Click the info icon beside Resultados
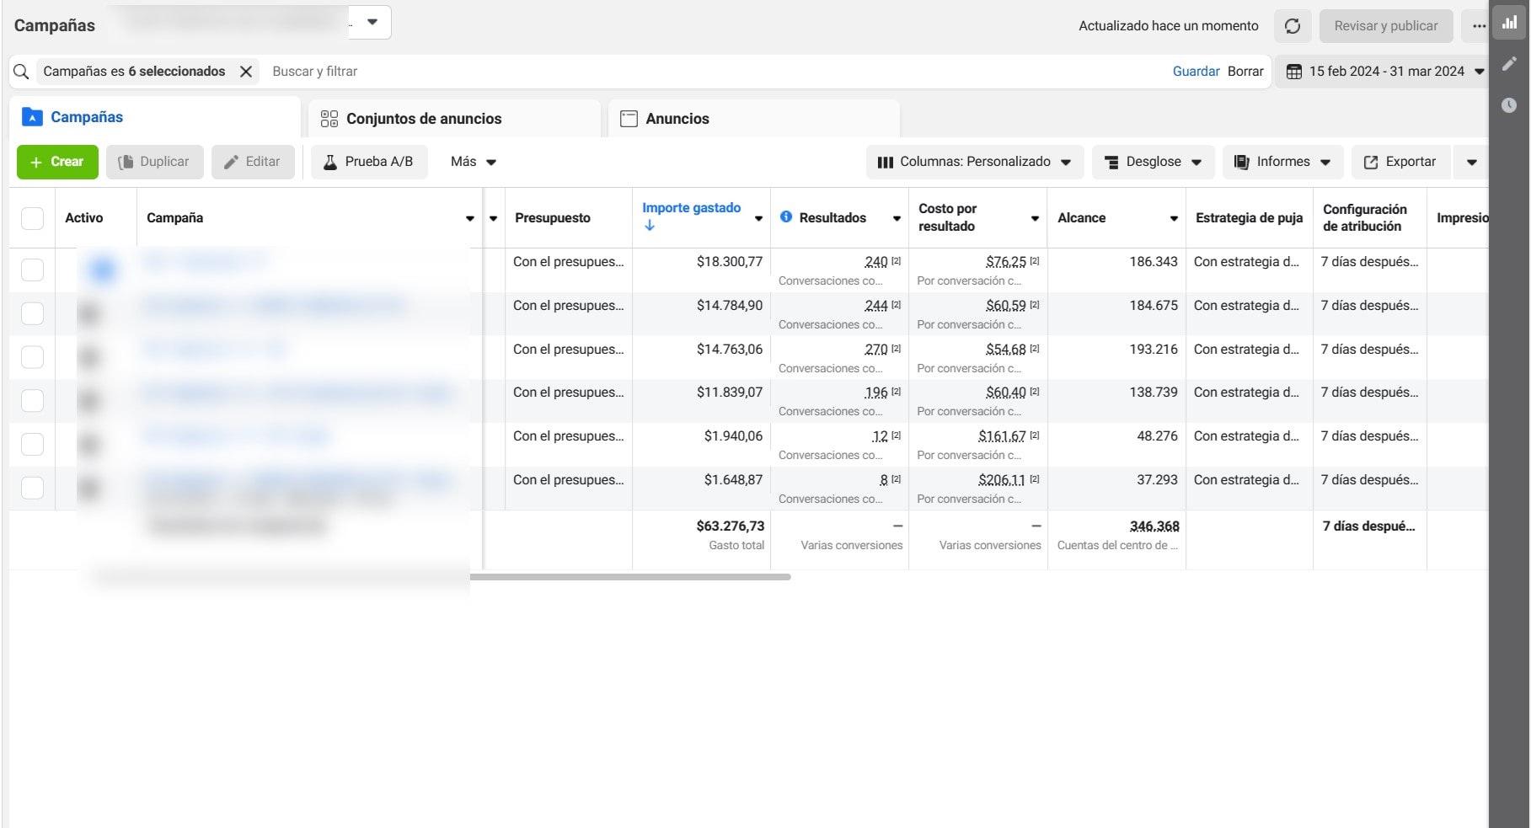 786,217
